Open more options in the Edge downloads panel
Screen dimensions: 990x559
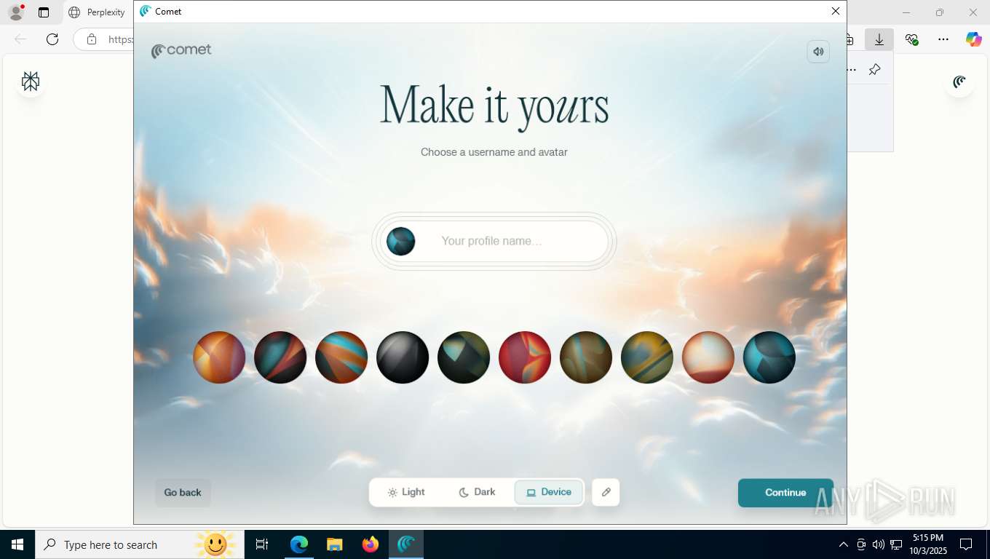852,69
